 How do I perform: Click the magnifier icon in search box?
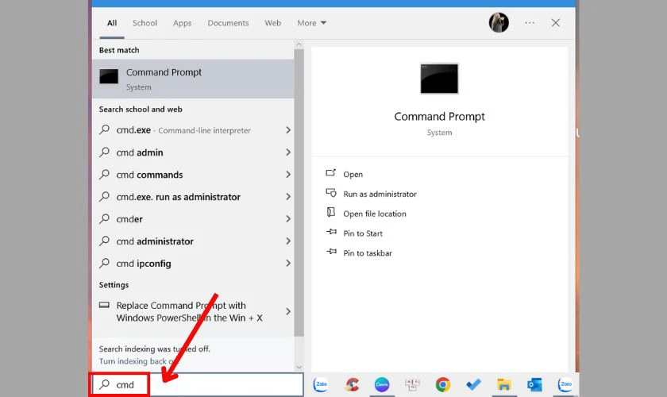(104, 384)
